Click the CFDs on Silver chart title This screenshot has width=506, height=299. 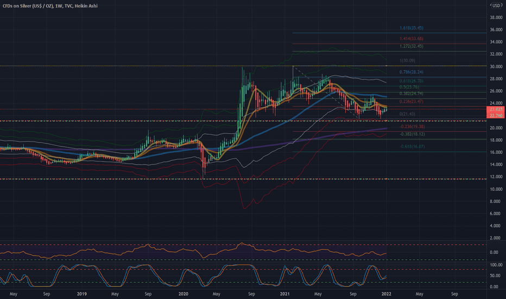tap(50, 6)
